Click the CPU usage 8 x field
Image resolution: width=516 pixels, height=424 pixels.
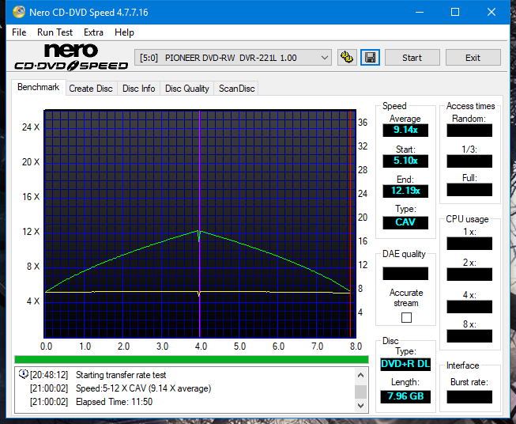click(x=469, y=336)
